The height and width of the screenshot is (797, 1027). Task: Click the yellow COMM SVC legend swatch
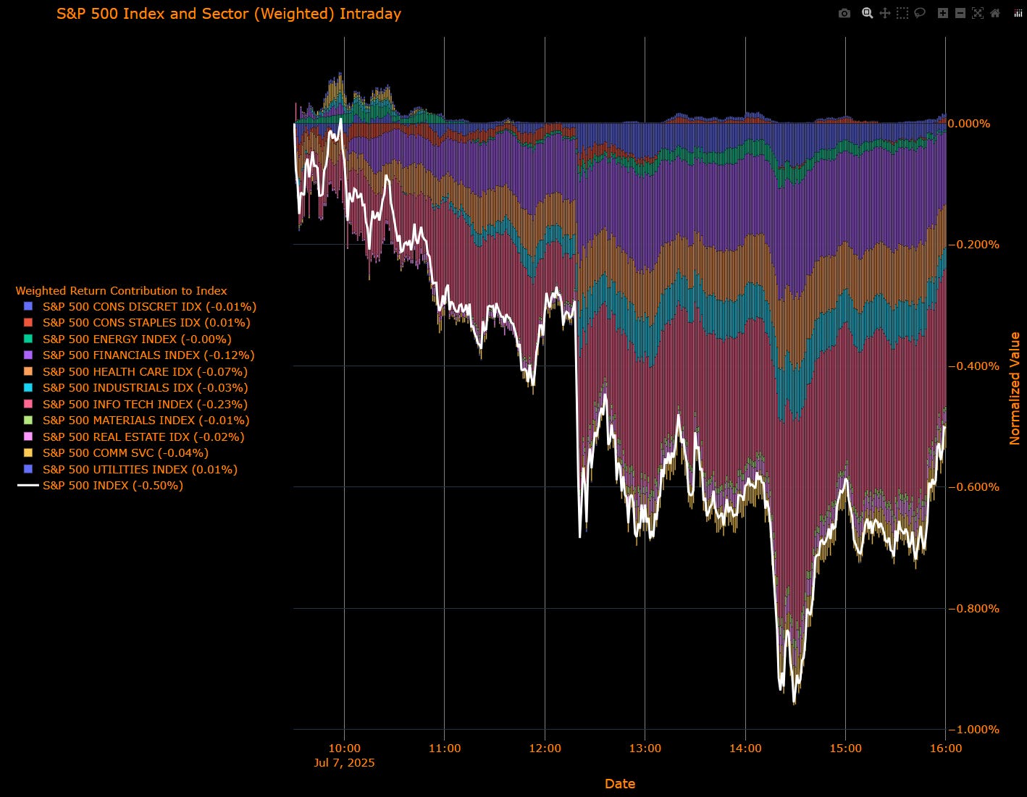click(x=28, y=452)
